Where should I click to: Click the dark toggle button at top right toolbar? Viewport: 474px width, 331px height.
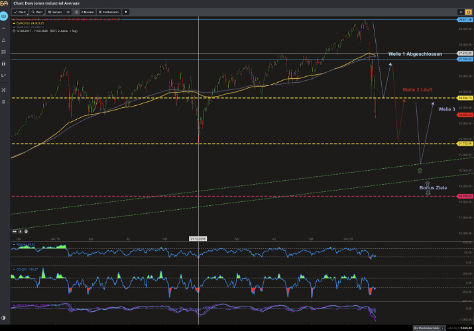point(461,12)
